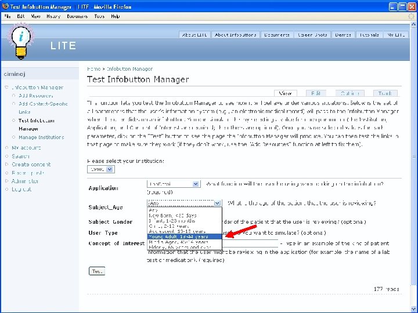Choose New Born age option

(185, 215)
